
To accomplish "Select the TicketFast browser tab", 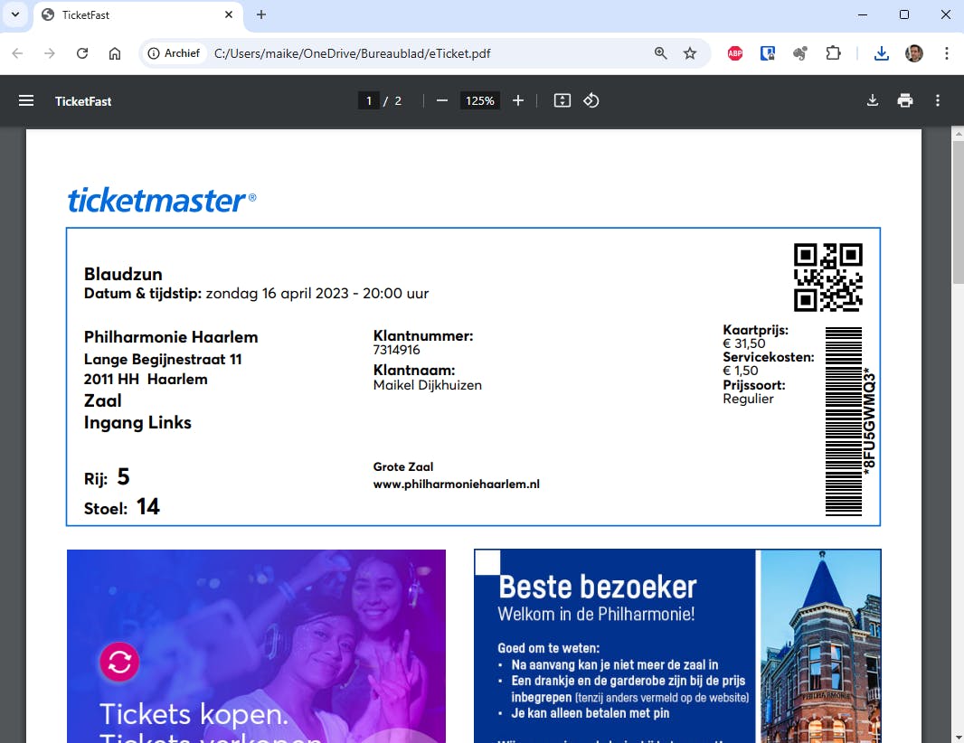I will click(137, 15).
